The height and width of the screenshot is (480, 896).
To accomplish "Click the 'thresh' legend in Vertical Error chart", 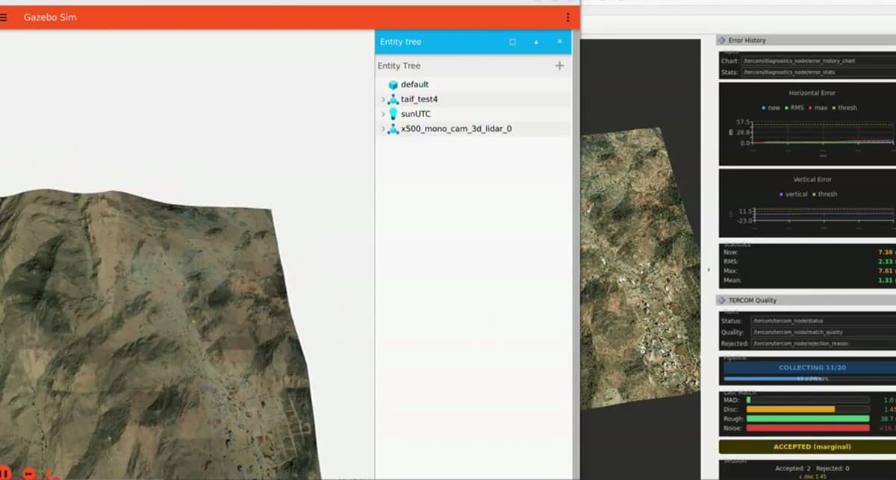I will [x=824, y=194].
